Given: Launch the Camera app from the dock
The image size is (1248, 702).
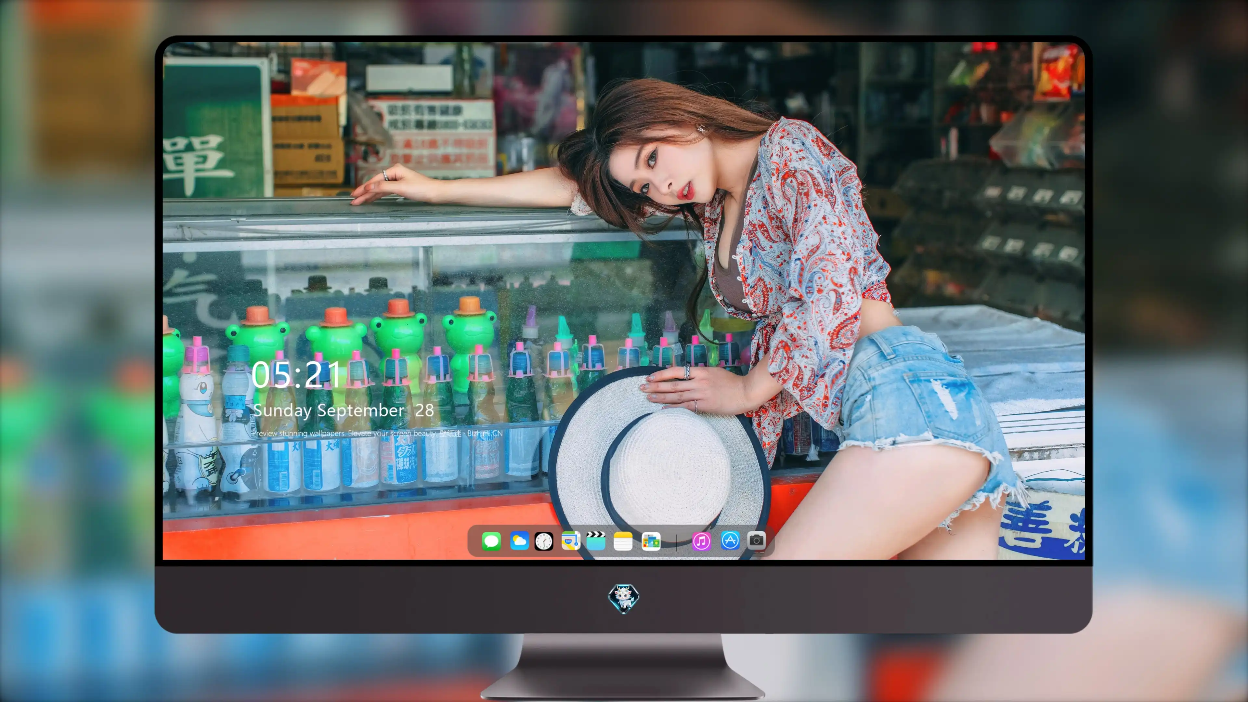Looking at the screenshot, I should (x=756, y=540).
